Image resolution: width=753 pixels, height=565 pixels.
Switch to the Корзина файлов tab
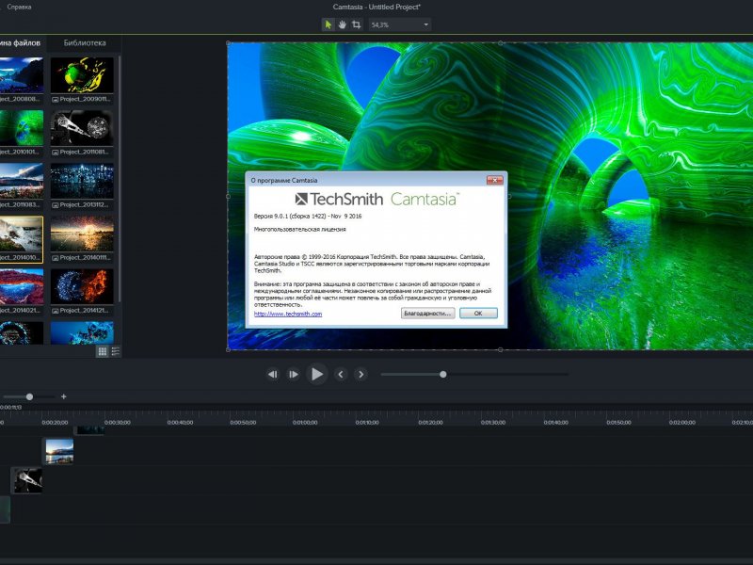point(20,42)
